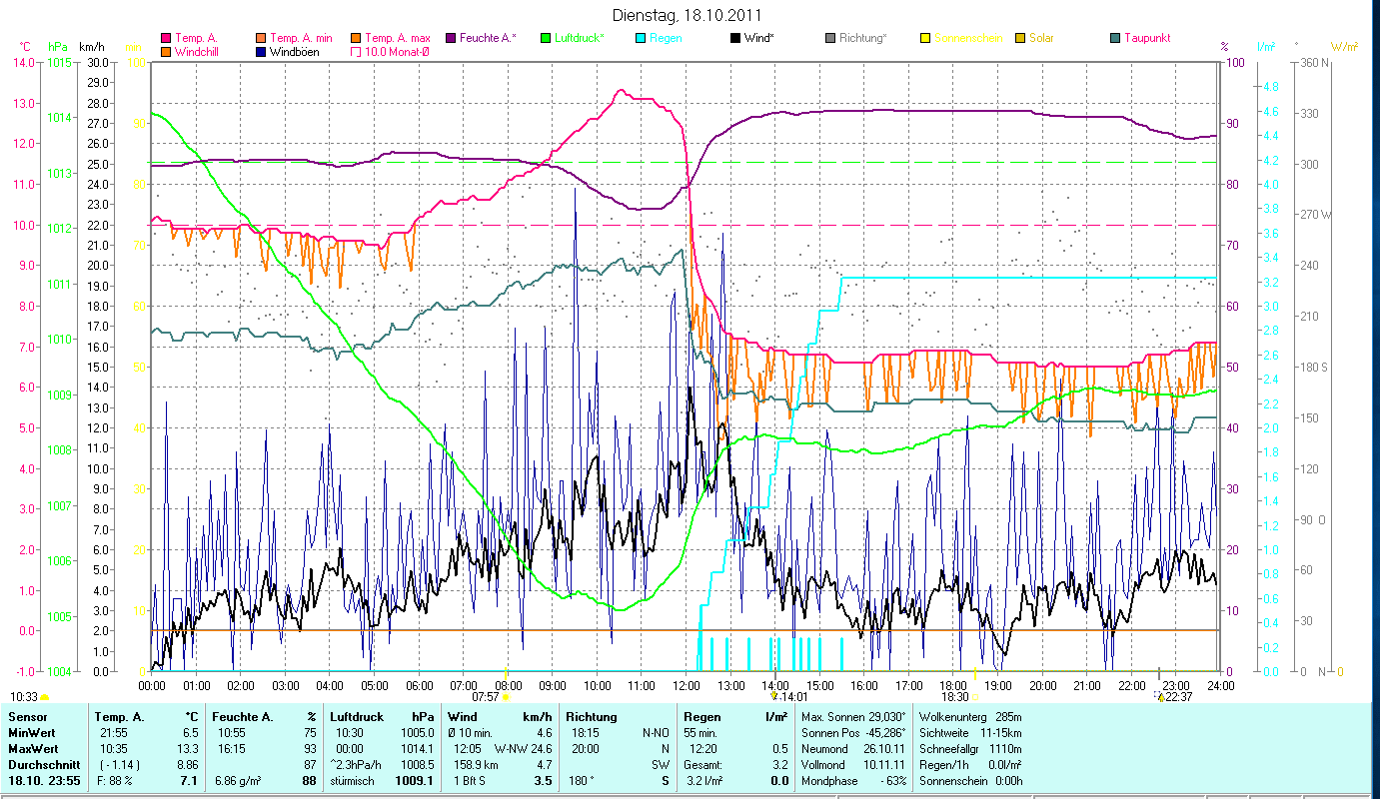
Task: Click the Mondphase entry
Action: [x=853, y=781]
